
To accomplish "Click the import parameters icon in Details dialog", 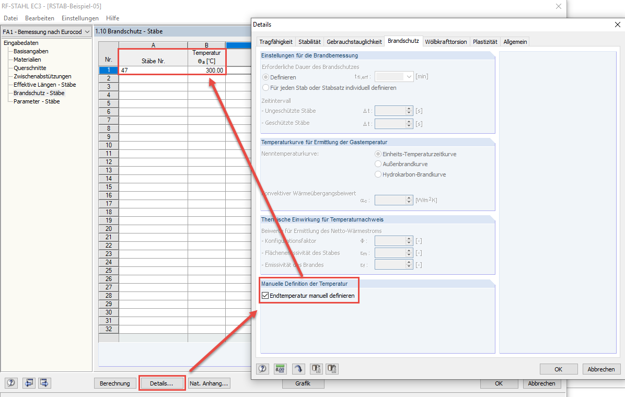I will (x=333, y=369).
